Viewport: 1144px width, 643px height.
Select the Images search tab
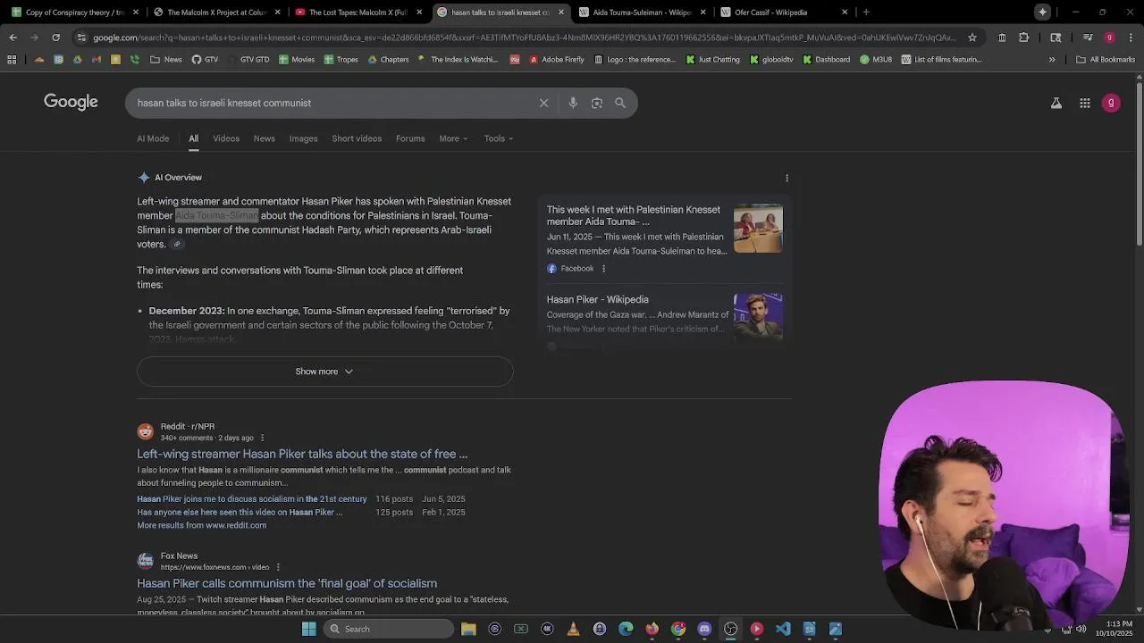point(303,138)
